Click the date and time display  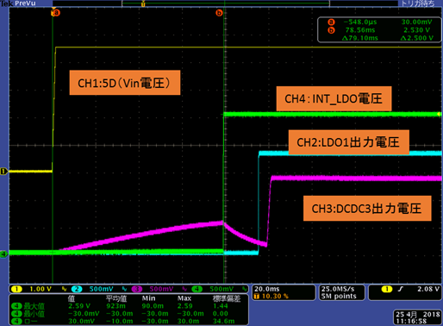tap(417, 317)
